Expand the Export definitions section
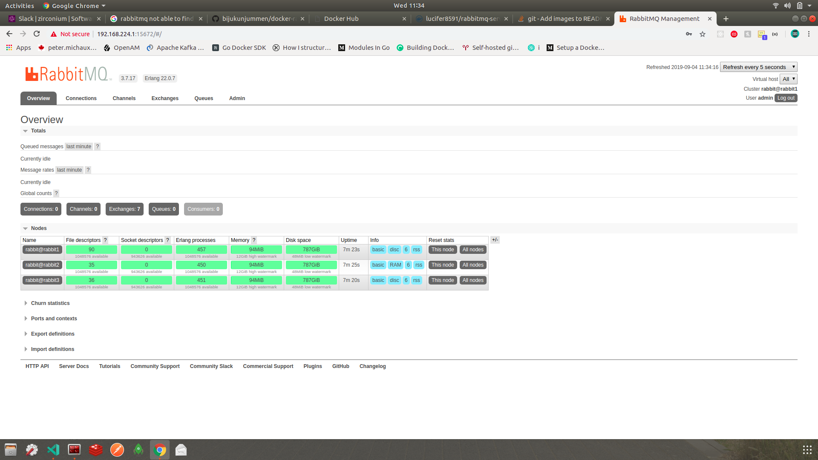The height and width of the screenshot is (460, 818). (52, 333)
